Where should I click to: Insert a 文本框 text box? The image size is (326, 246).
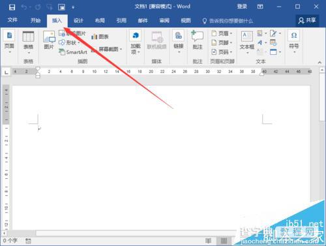pyautogui.click(x=247, y=42)
